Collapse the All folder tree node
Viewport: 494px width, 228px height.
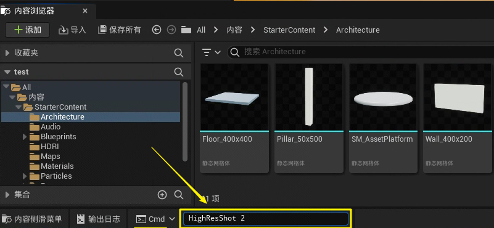coord(7,88)
